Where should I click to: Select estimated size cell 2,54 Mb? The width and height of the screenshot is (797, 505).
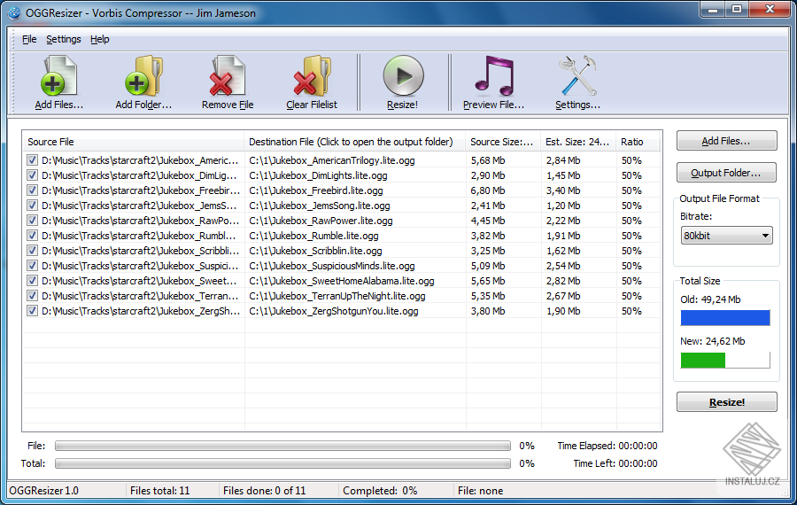pos(563,266)
